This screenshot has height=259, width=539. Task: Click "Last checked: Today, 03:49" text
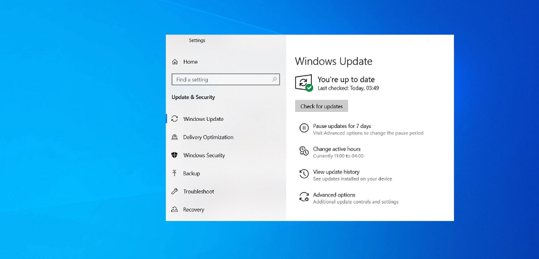pyautogui.click(x=348, y=88)
